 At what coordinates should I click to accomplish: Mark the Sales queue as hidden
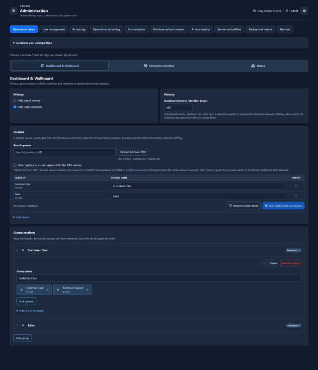[296, 196]
